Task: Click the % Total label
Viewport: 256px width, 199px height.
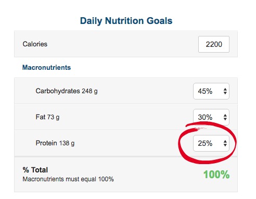Action: 35,170
